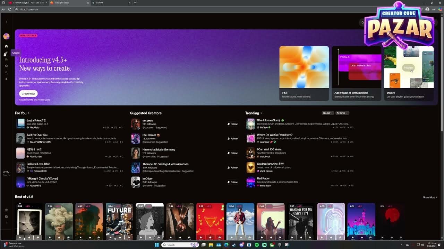Click the Create now button
The height and width of the screenshot is (249, 444).
pos(28,93)
